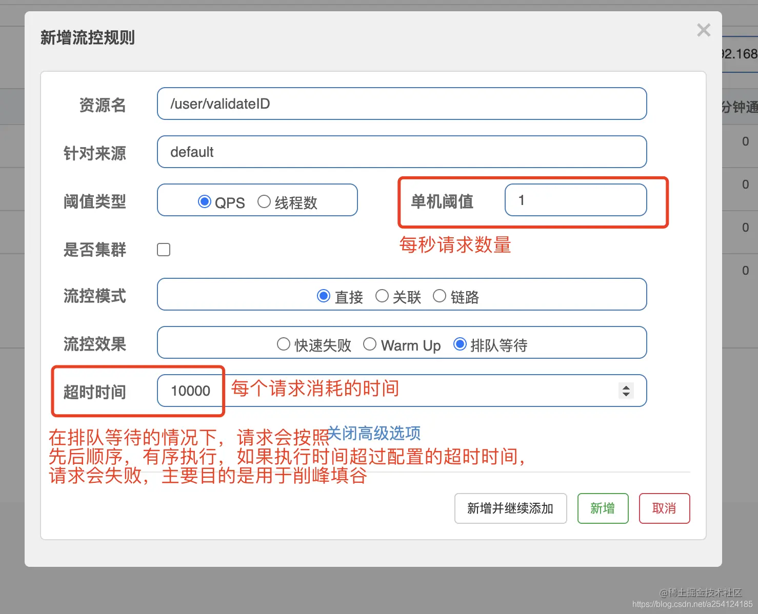This screenshot has height=614, width=758.
Task: Edit the 超时时间 value of 10000
Action: [190, 391]
